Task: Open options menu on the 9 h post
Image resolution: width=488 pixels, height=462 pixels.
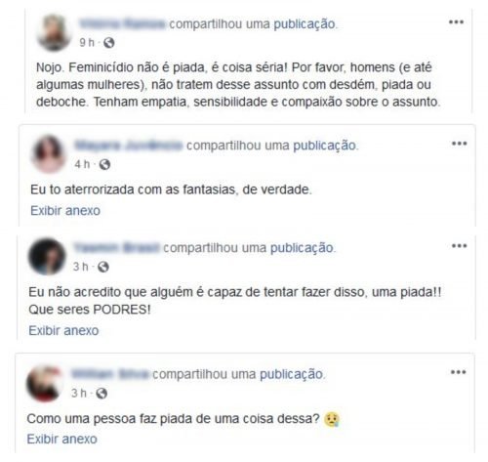Action: pyautogui.click(x=456, y=22)
